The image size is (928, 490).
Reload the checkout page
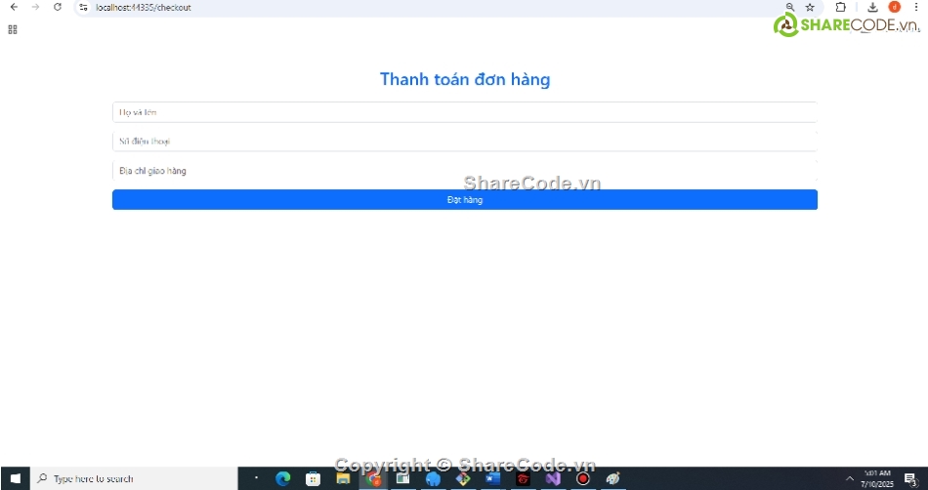(58, 7)
